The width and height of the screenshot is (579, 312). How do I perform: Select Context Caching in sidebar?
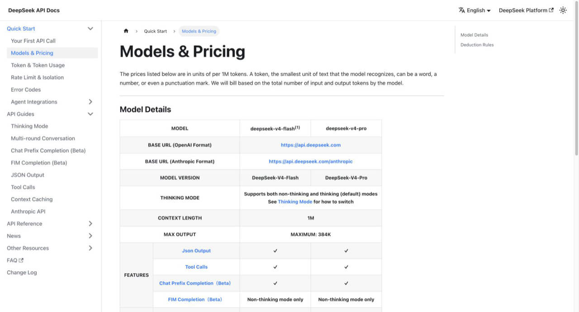pyautogui.click(x=32, y=199)
